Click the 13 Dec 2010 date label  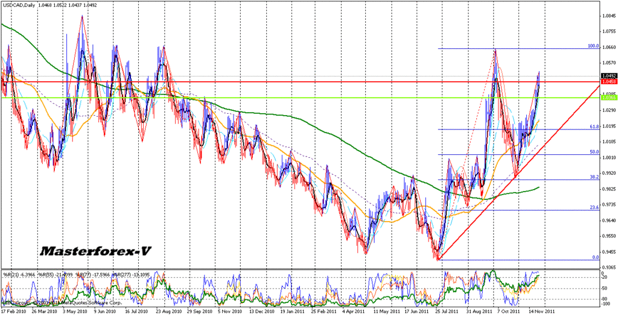263,311
